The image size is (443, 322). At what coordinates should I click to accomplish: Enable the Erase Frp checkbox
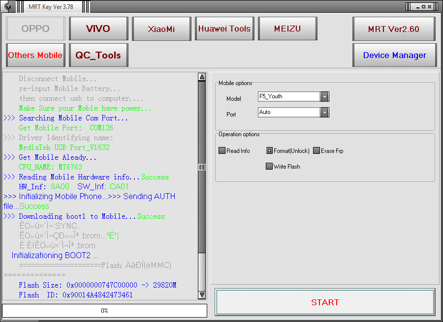[x=316, y=150]
